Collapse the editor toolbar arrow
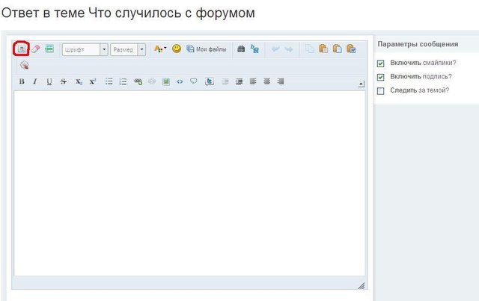Viewport: 479px width, 301px height. 361,84
